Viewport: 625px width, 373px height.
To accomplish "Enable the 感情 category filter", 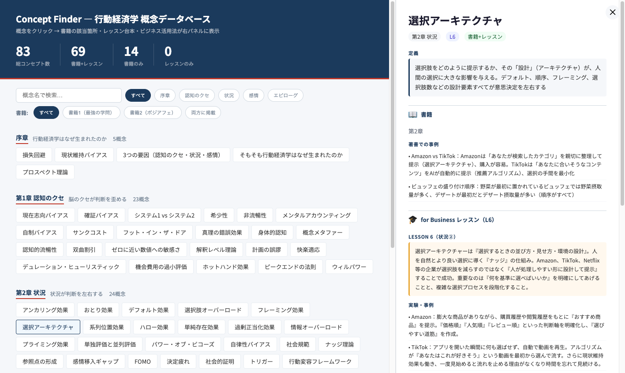I will pos(254,95).
